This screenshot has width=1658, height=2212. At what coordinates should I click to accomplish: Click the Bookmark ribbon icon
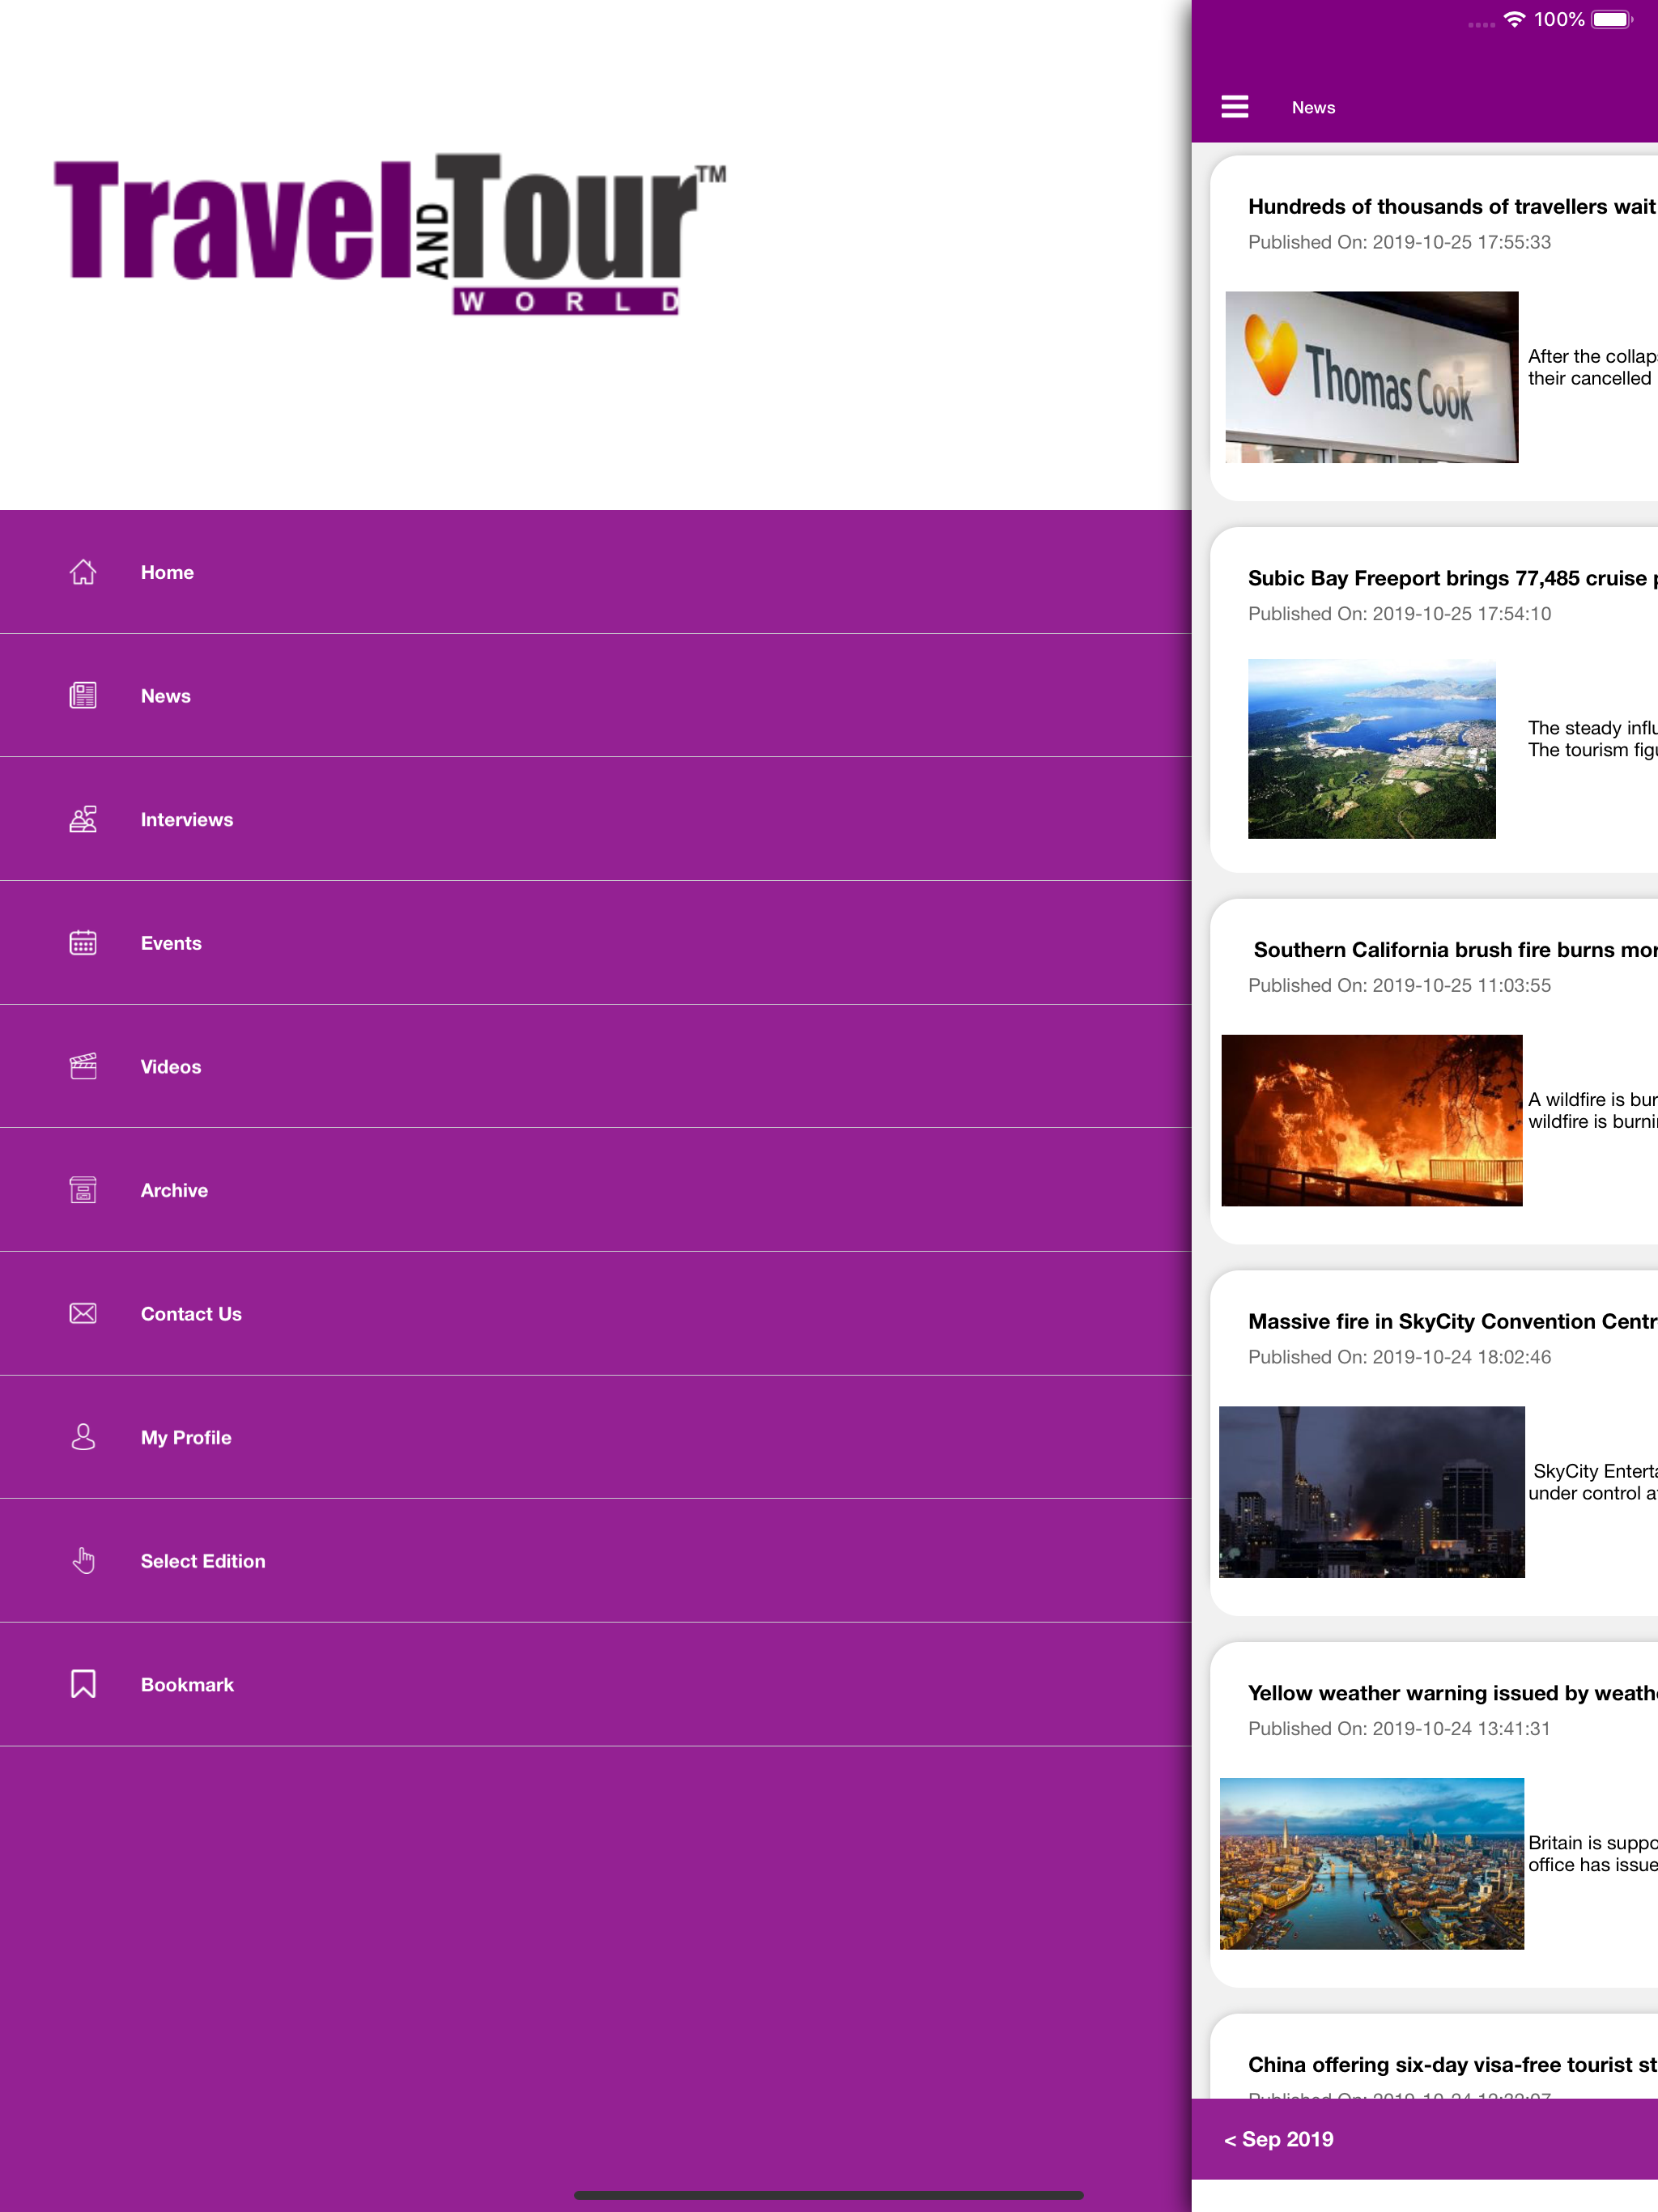pyautogui.click(x=83, y=1684)
